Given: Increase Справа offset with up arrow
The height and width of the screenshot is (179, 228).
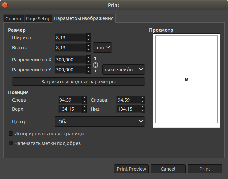Looking at the screenshot, I should [x=143, y=98].
